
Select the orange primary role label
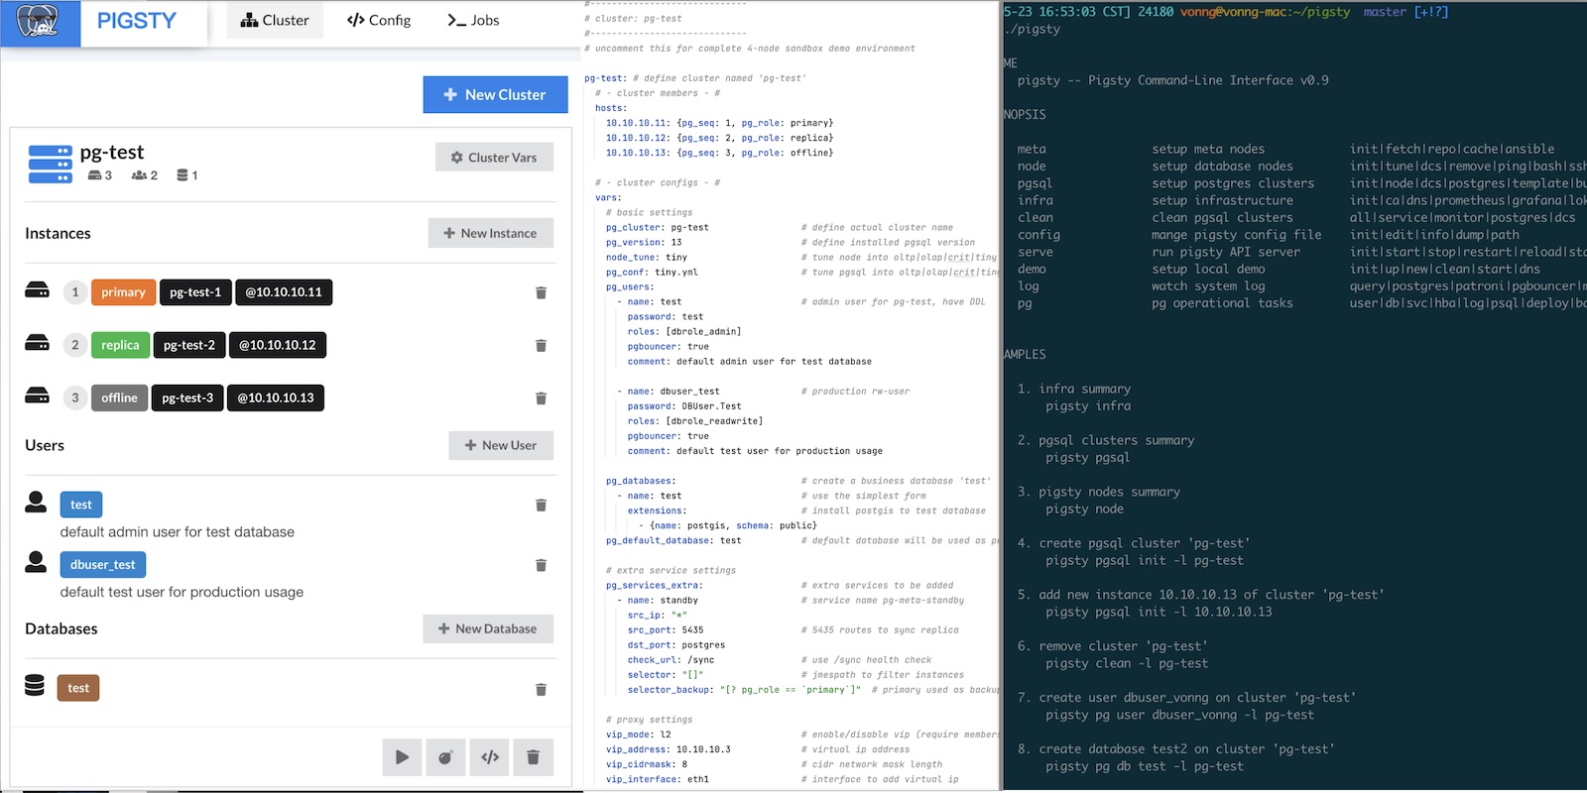coord(123,292)
